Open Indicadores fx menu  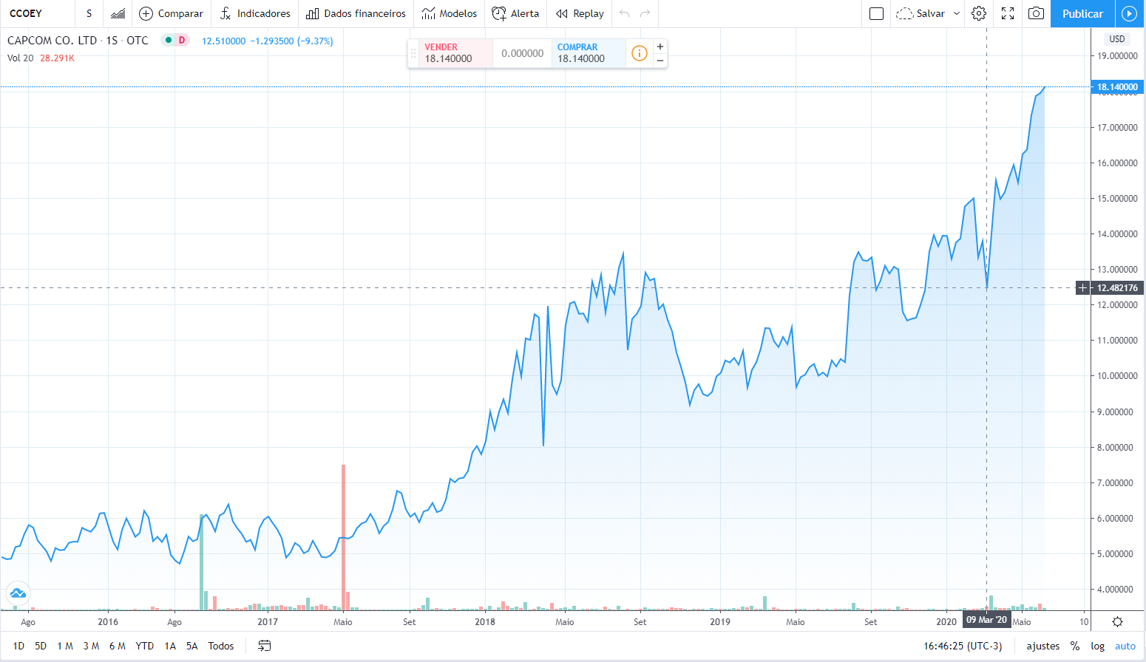point(255,13)
